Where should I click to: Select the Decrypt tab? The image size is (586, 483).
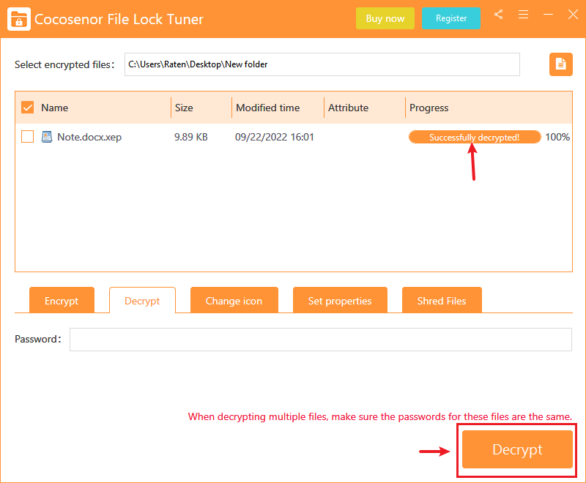[142, 300]
